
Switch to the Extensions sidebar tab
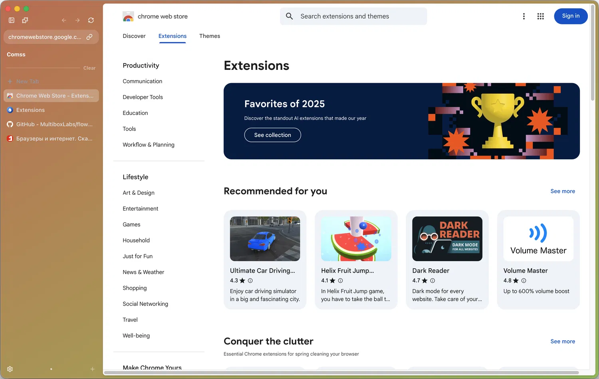pyautogui.click(x=51, y=110)
